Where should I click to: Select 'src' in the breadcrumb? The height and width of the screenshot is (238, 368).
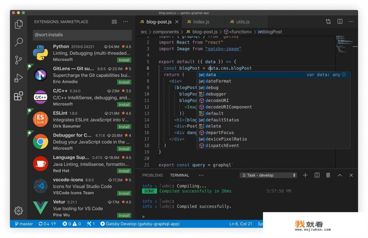point(144,32)
